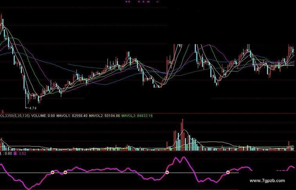Click the rightmost red signal marker

point(228,172)
